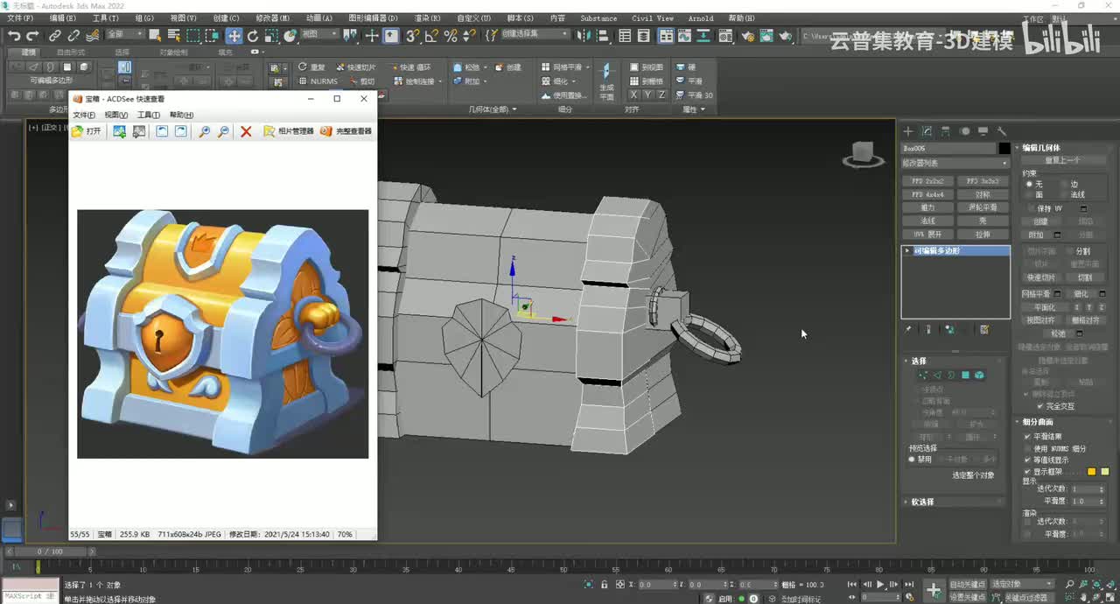
Task: Click zoom in magnifier in ACDSee
Action: [x=204, y=131]
